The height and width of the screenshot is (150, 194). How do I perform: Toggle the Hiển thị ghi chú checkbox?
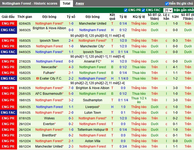coord(167,4)
